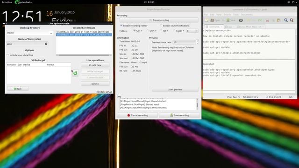
Task: Click the Redo icon in gedit toolbar
Action: (x=260, y=20)
